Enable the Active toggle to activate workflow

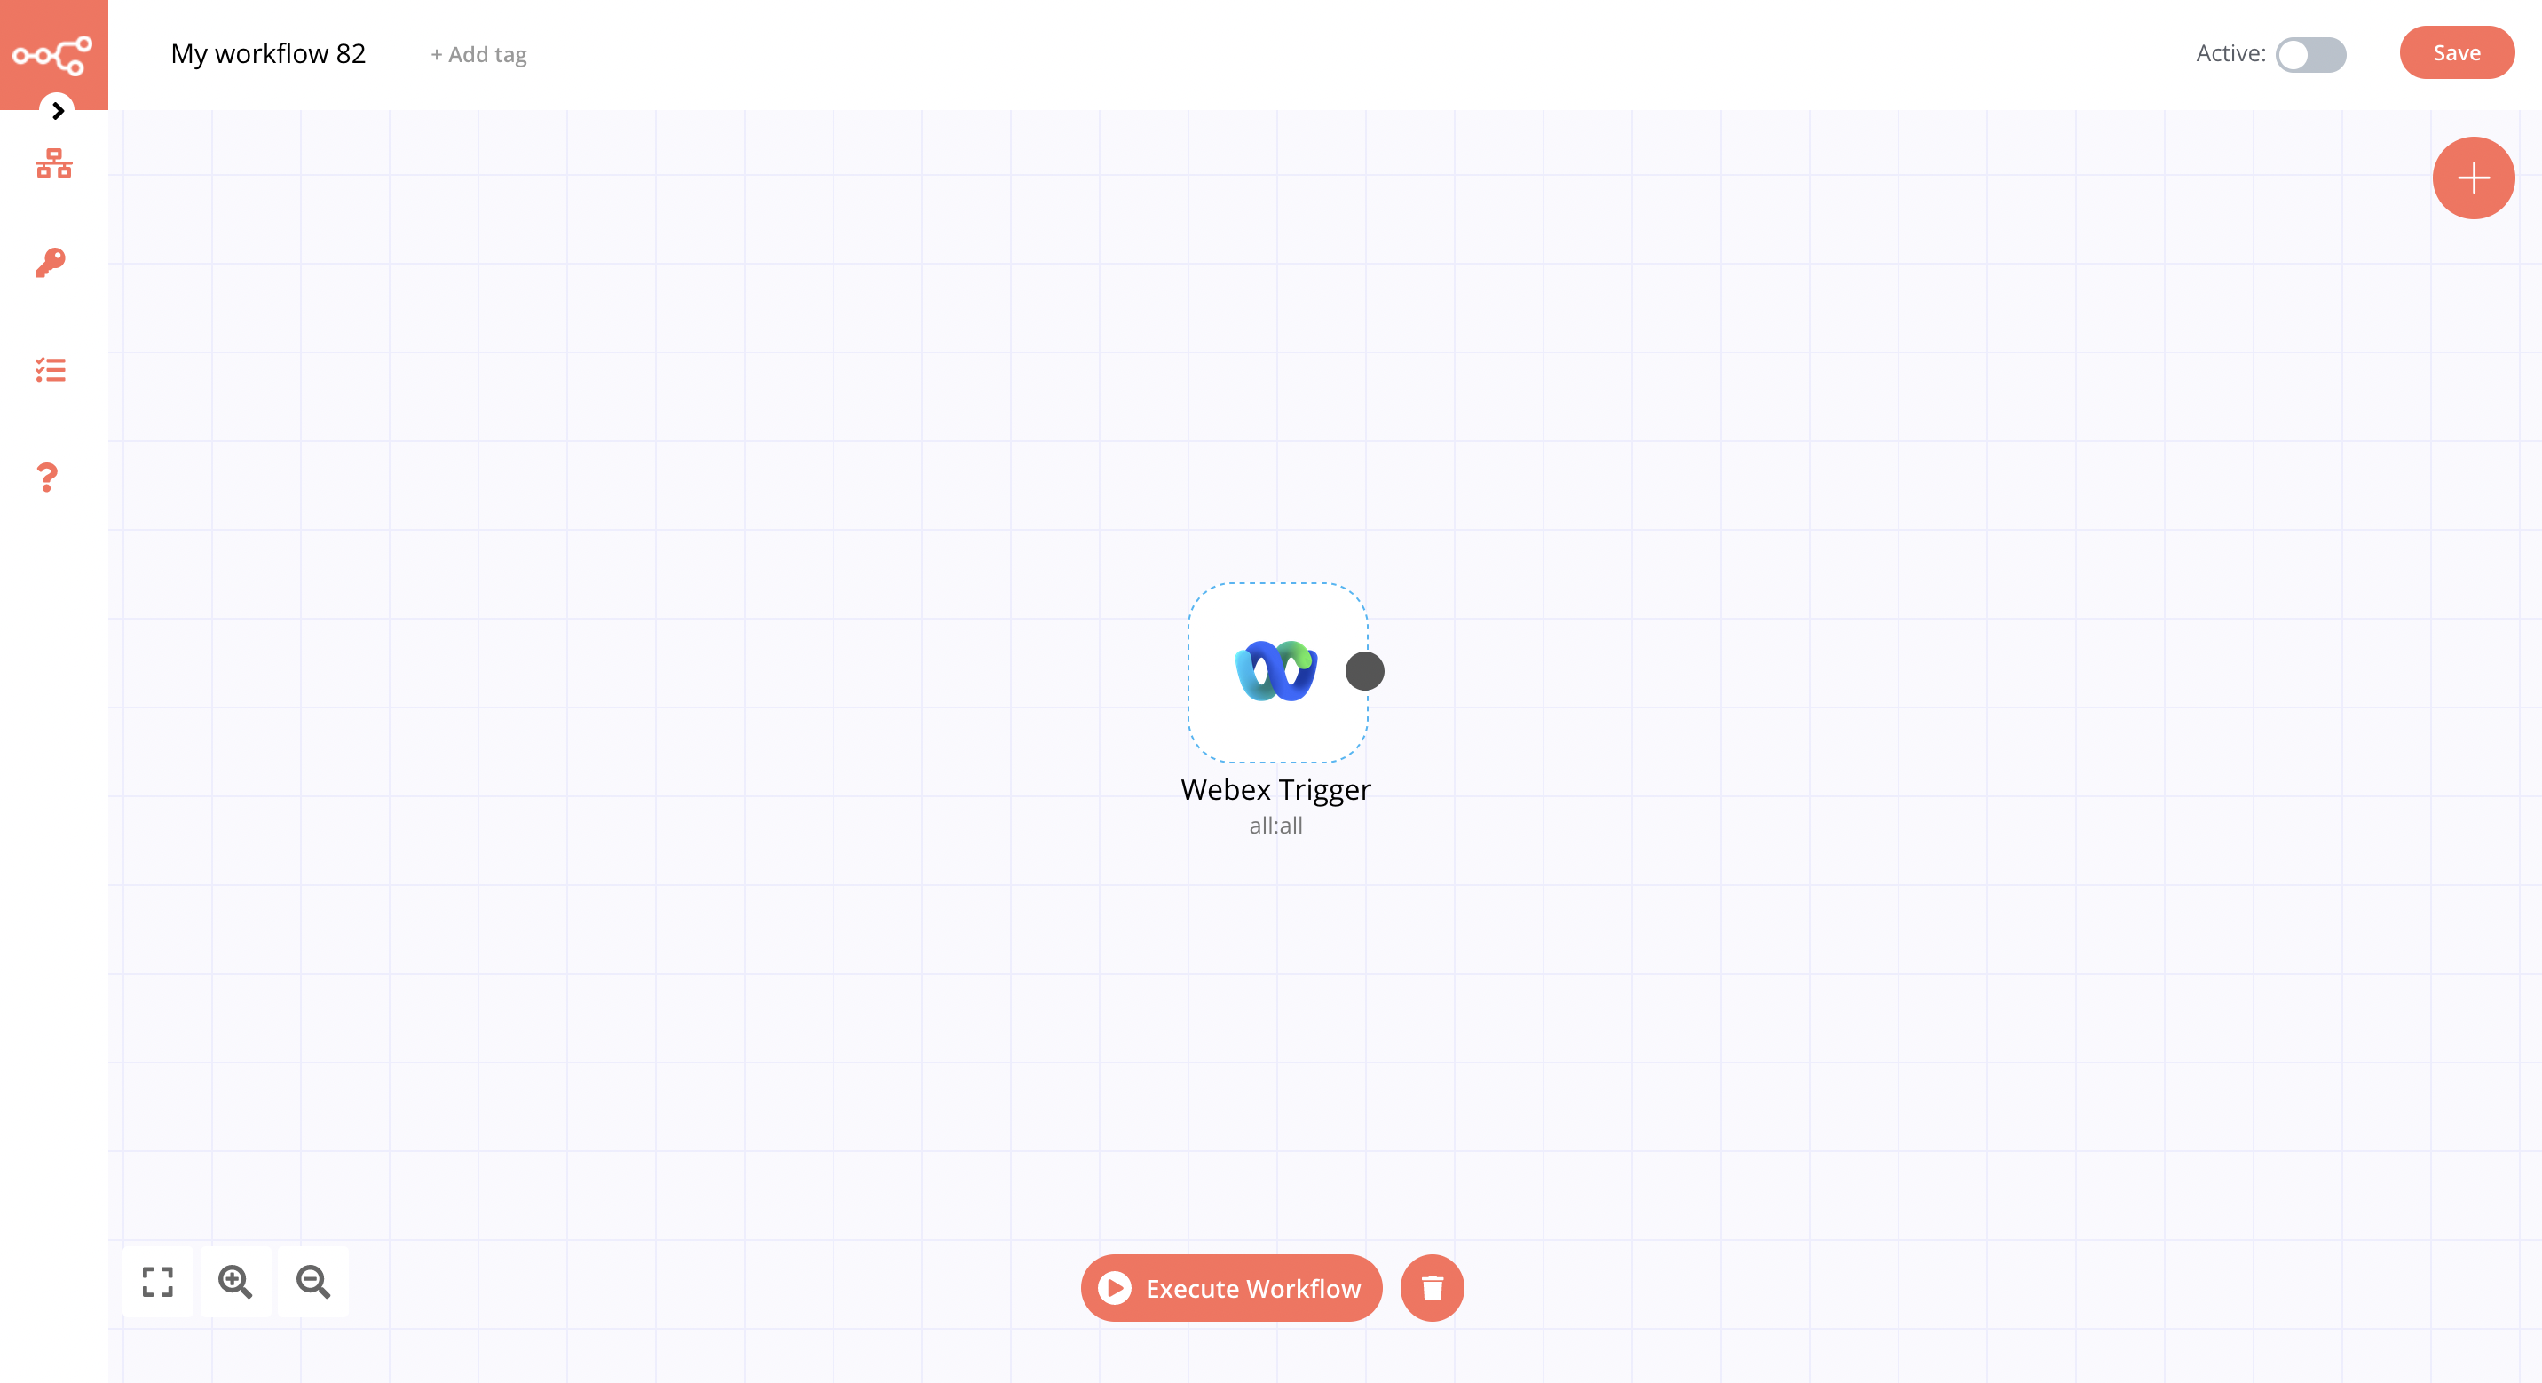click(2309, 52)
